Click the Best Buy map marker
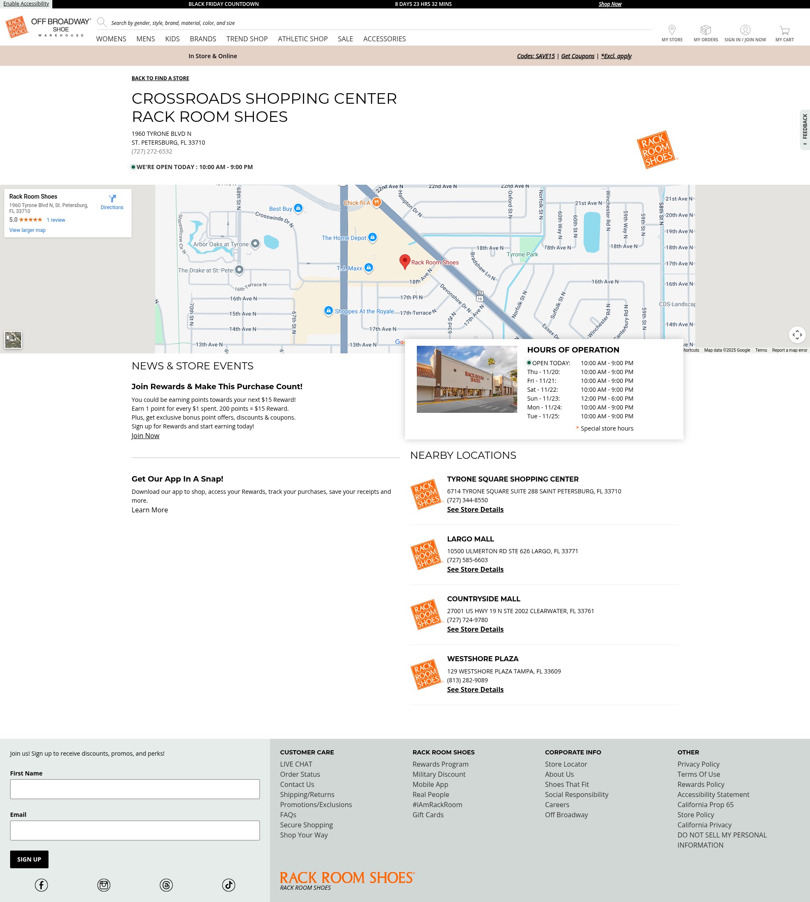 click(298, 208)
